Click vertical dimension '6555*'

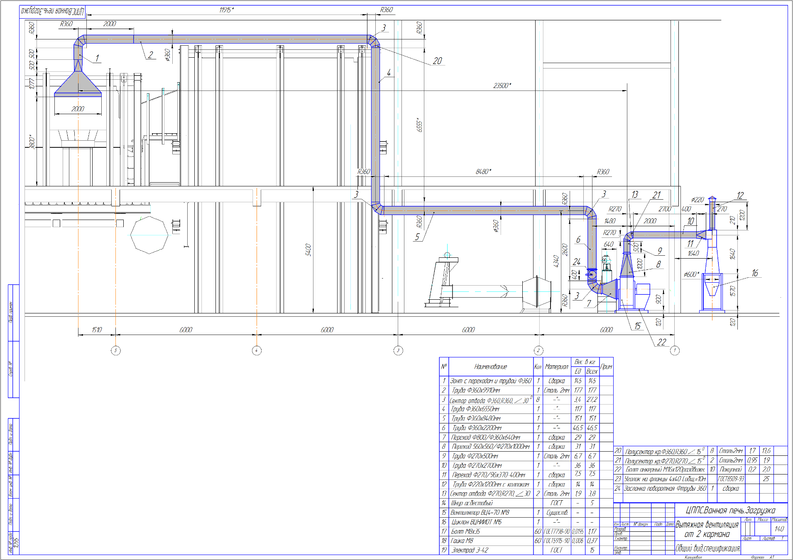pos(419,125)
